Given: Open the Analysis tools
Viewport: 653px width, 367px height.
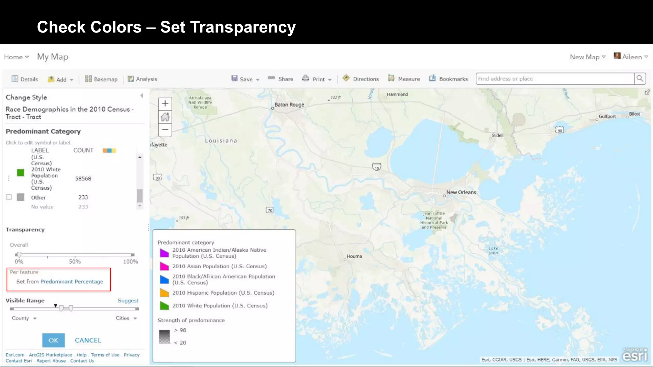Looking at the screenshot, I should 142,79.
